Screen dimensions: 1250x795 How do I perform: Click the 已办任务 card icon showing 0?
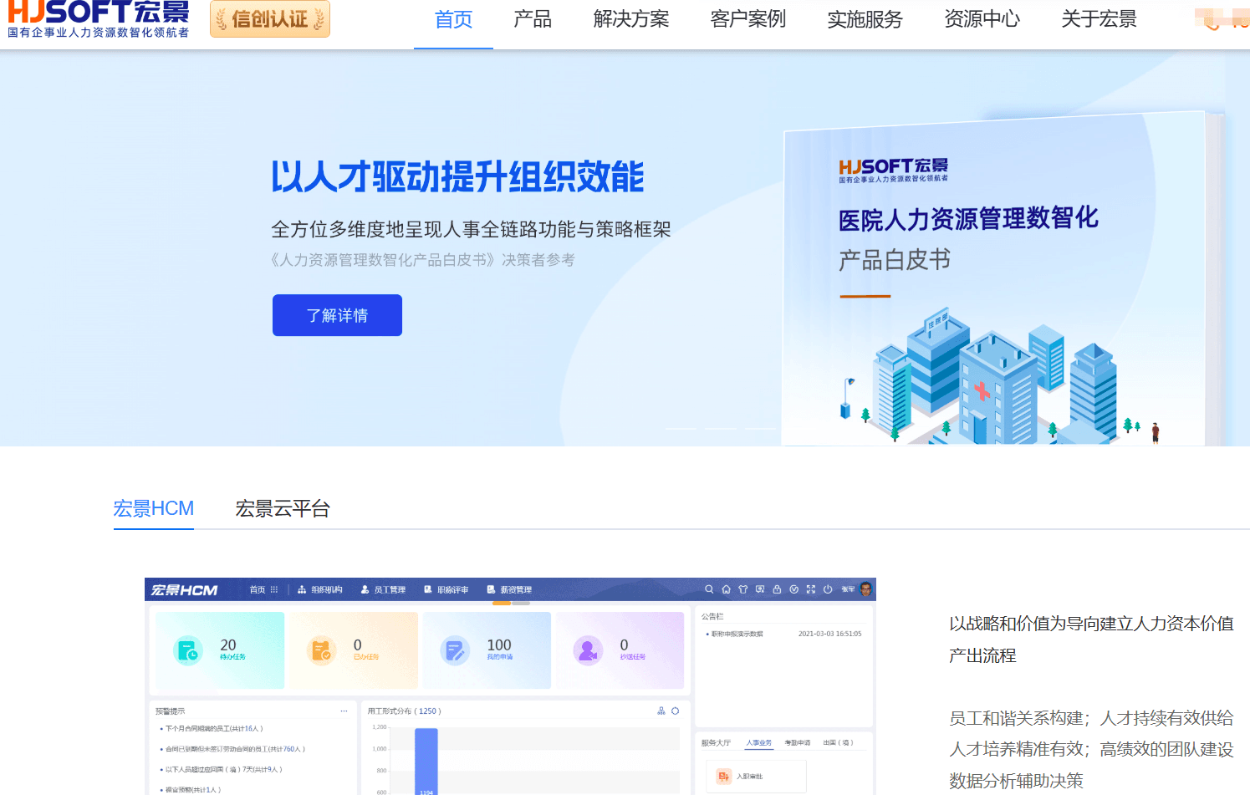click(321, 650)
